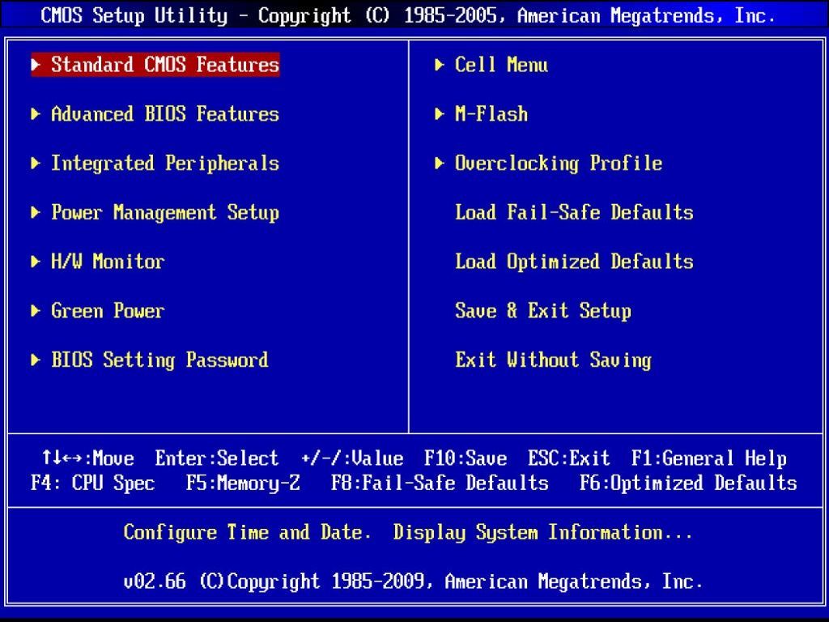This screenshot has width=829, height=622.
Task: Open Power Management Setup
Action: (164, 212)
